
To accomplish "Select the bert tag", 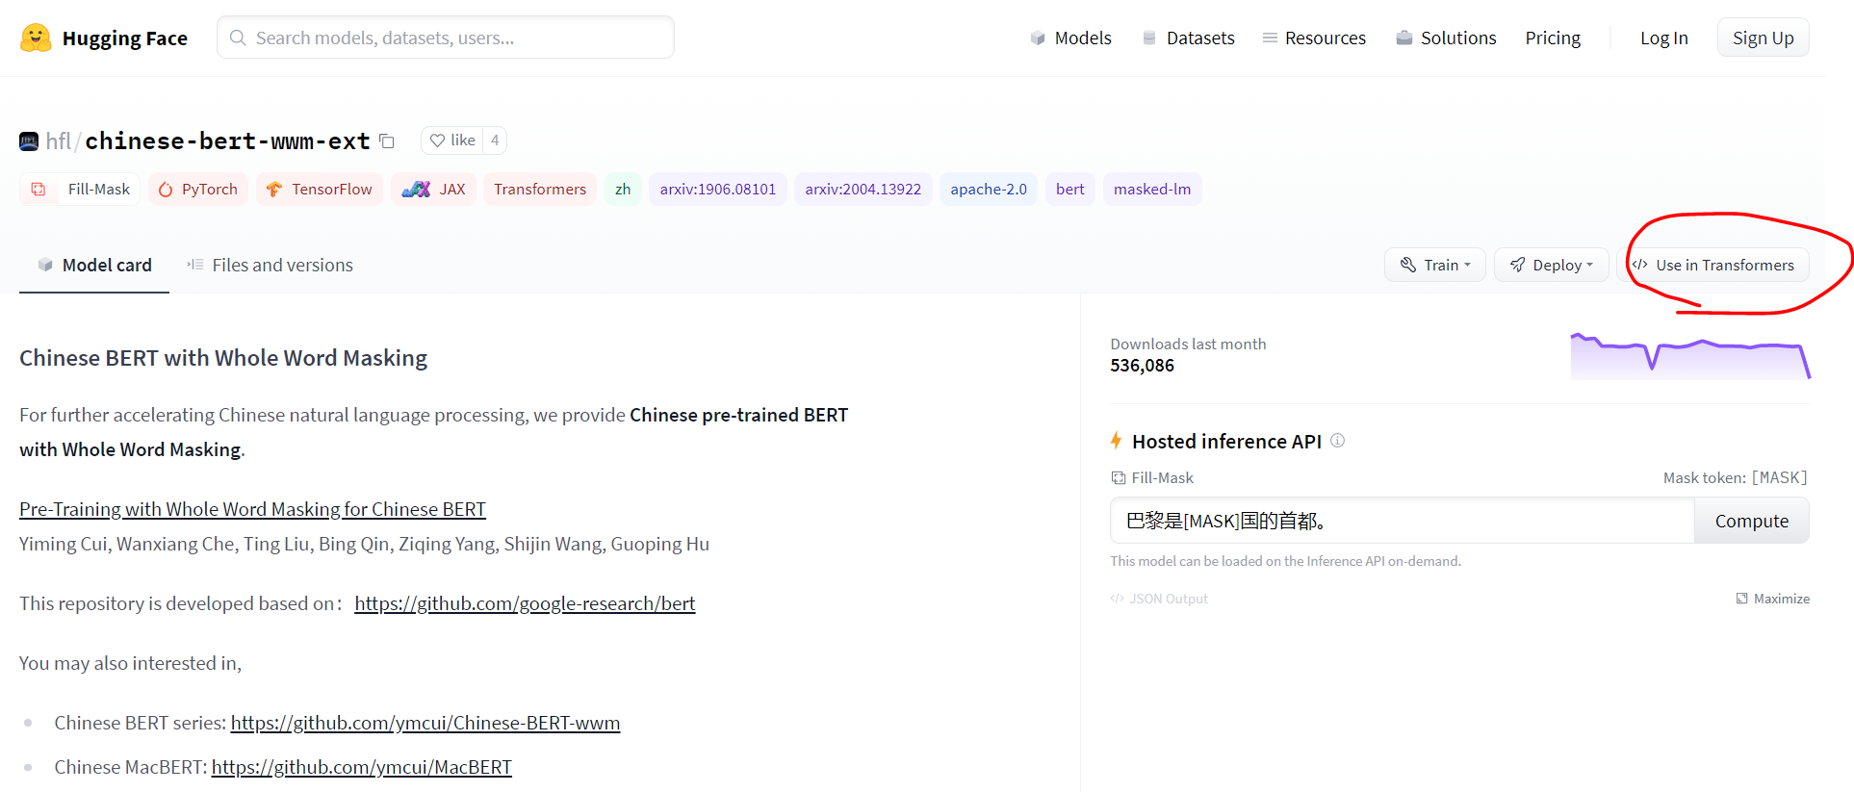I will pos(1069,190).
